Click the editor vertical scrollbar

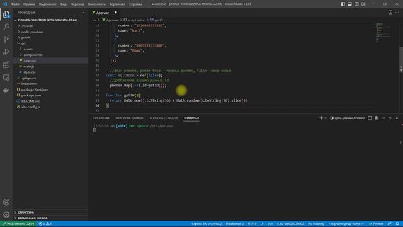401,60
